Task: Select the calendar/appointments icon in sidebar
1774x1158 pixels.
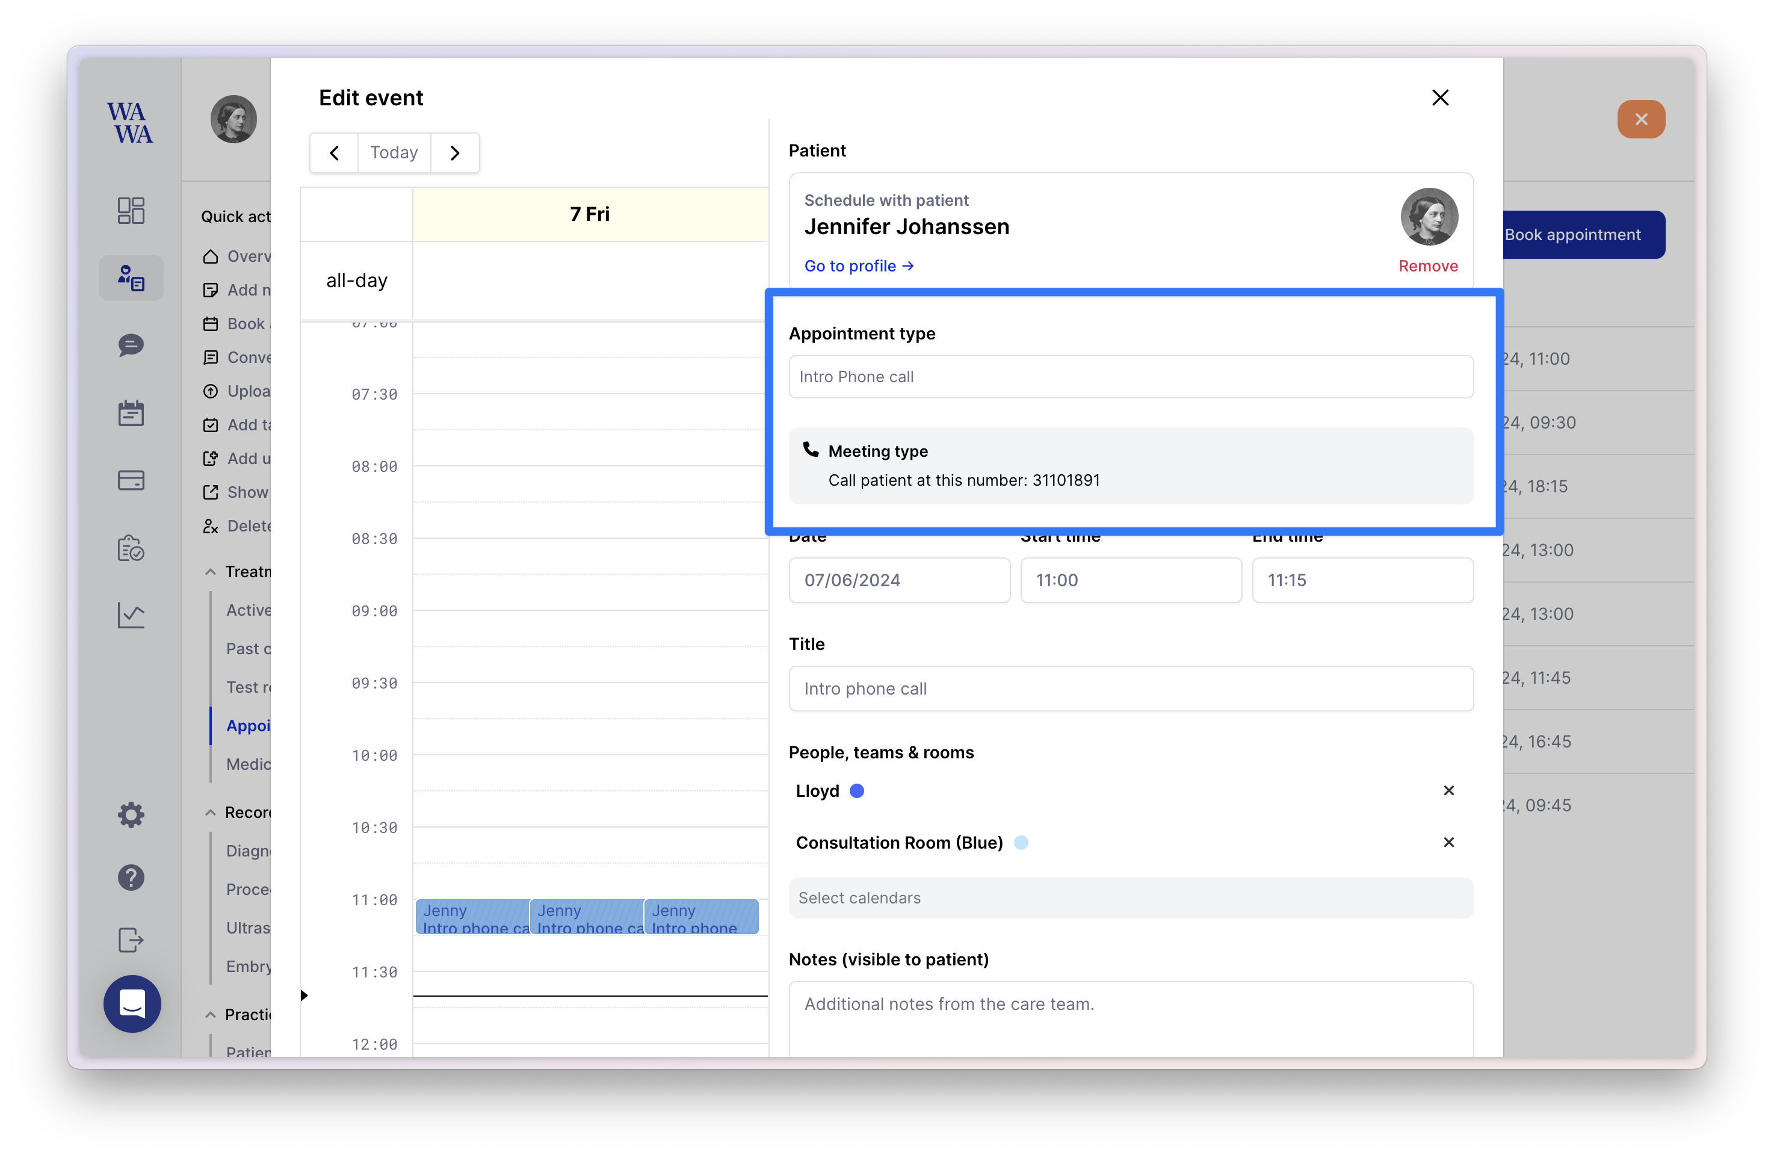Action: coord(129,413)
